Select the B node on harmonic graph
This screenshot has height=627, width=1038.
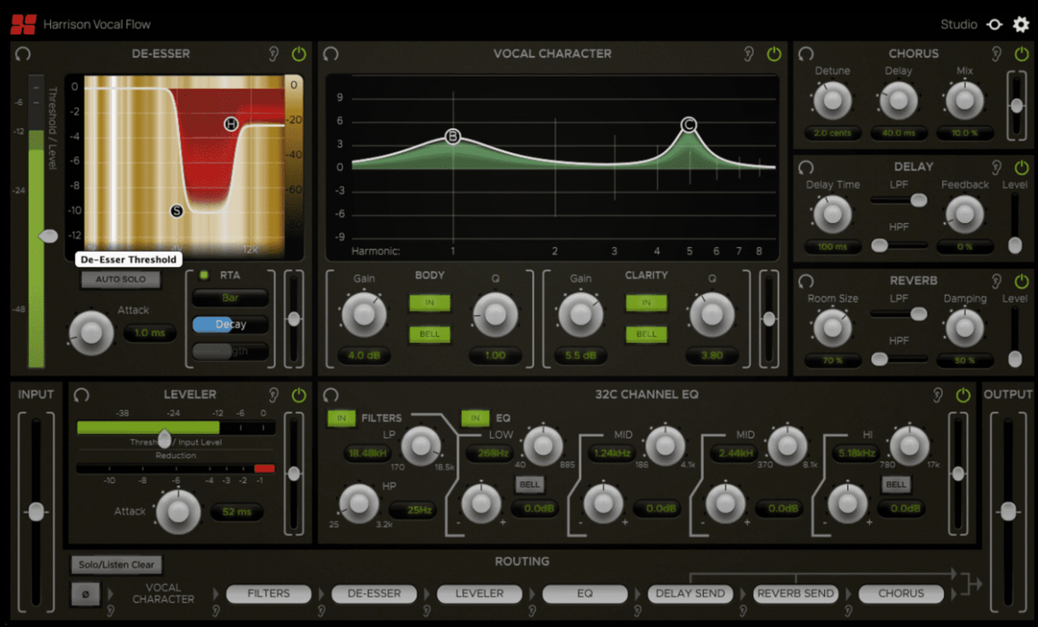(x=453, y=136)
